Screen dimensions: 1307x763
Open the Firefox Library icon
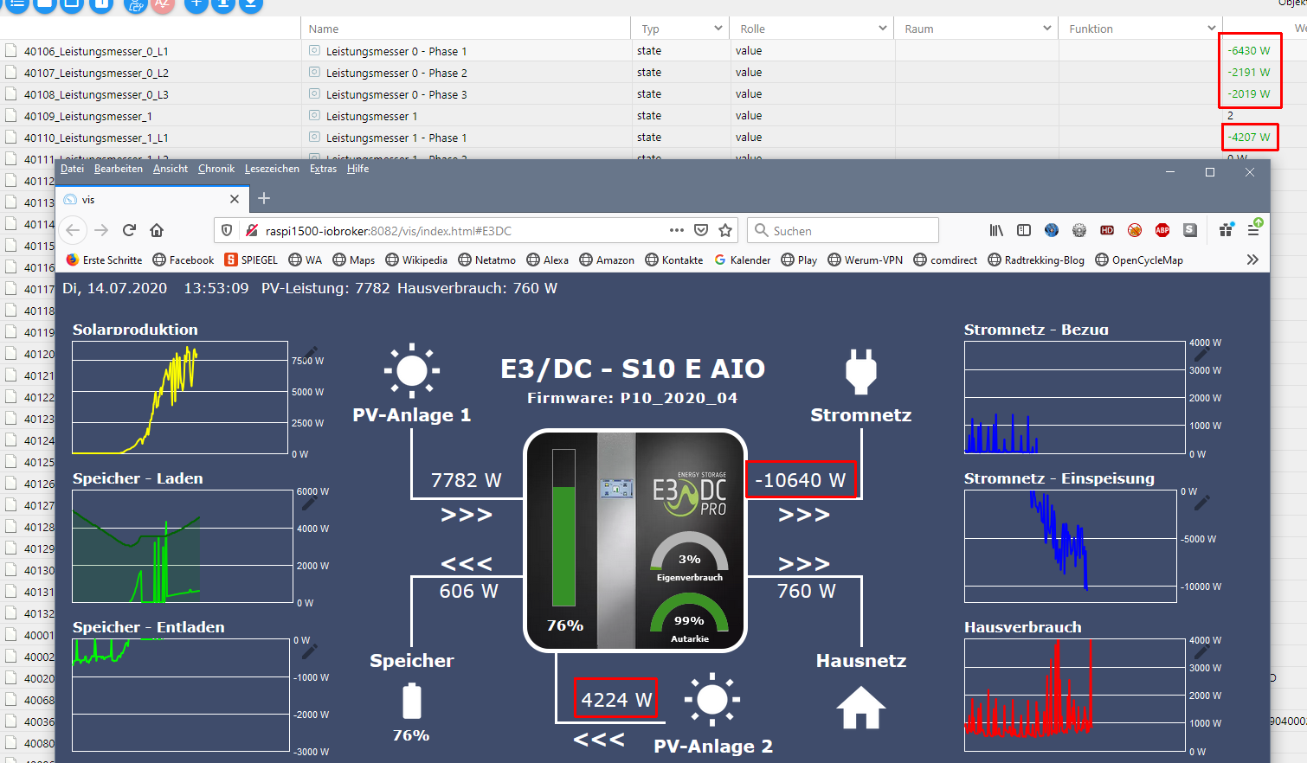(996, 230)
